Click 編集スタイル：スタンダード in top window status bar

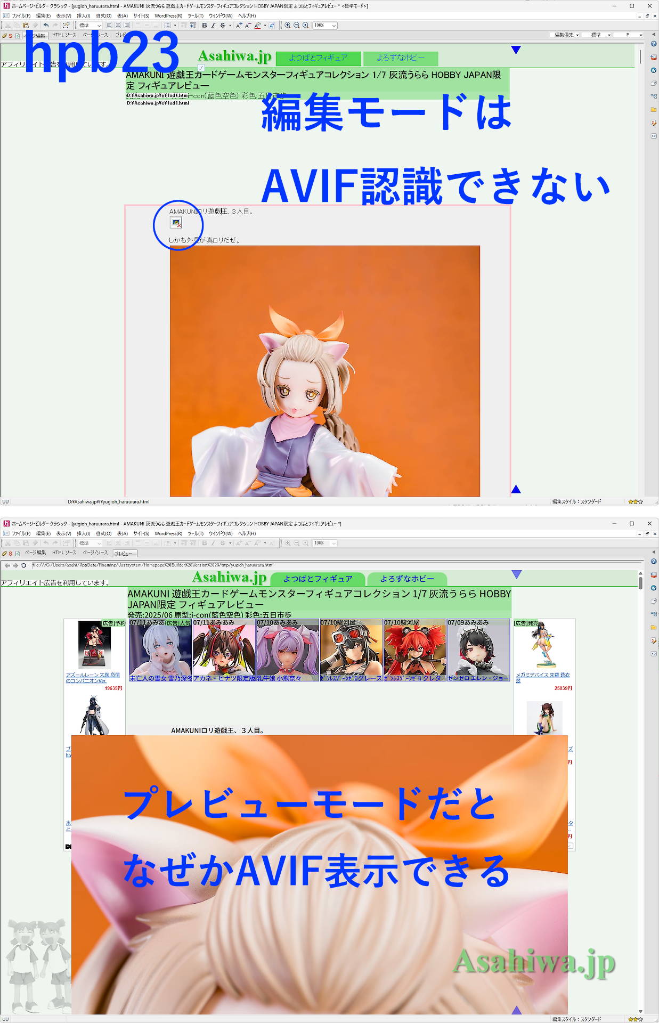coord(576,501)
